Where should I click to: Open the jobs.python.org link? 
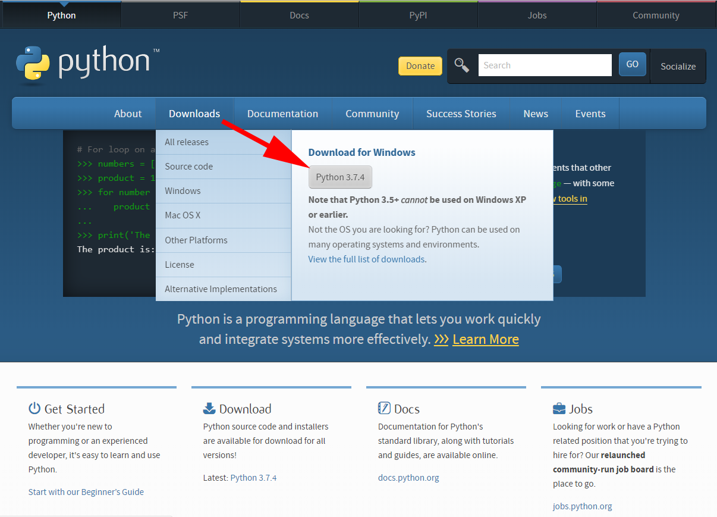tap(582, 506)
